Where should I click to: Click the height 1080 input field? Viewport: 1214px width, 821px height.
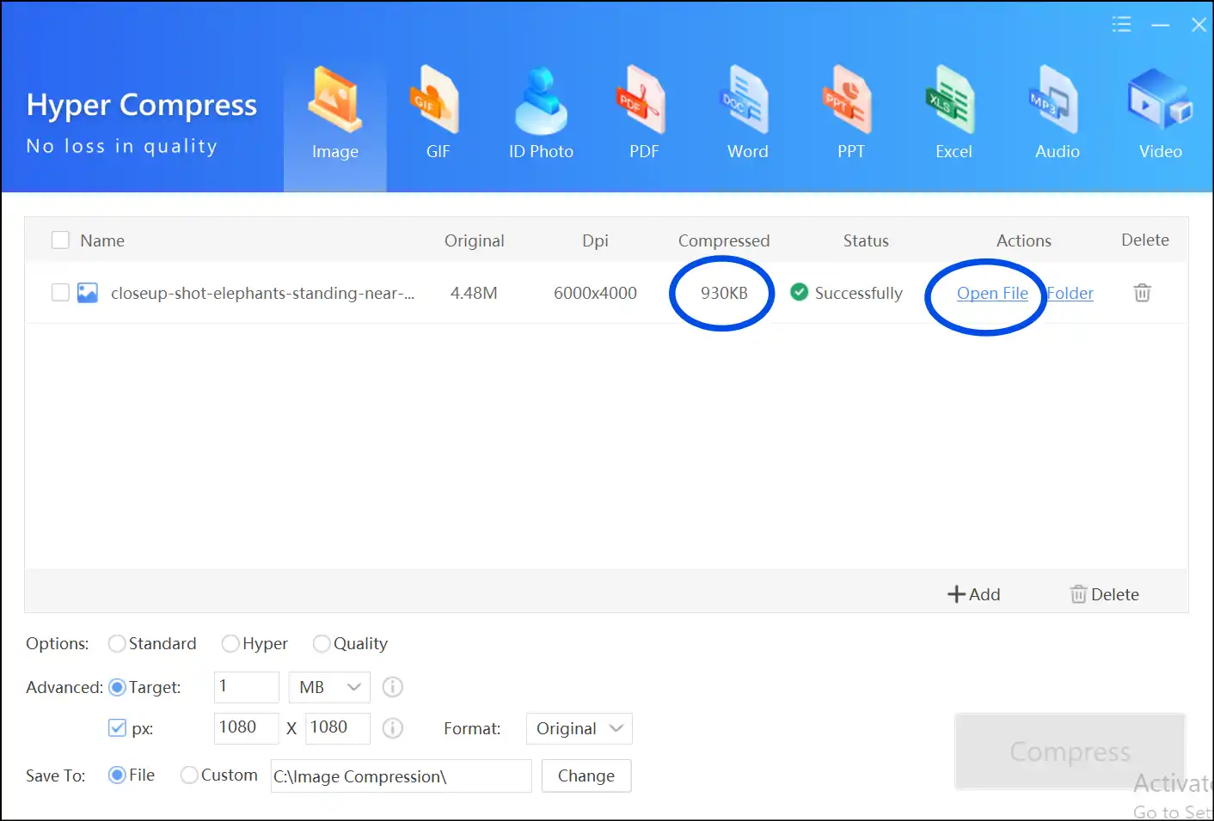point(338,728)
